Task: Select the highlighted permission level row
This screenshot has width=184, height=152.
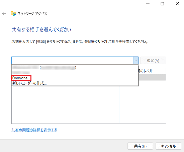Action: 152,77
